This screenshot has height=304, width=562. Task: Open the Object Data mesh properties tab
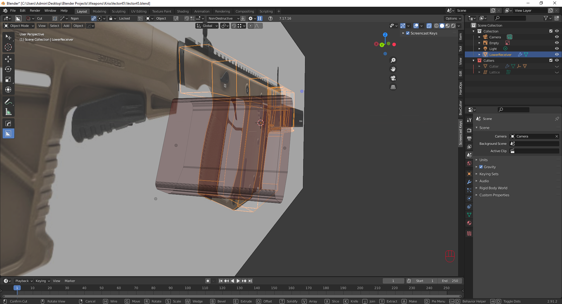point(469,215)
